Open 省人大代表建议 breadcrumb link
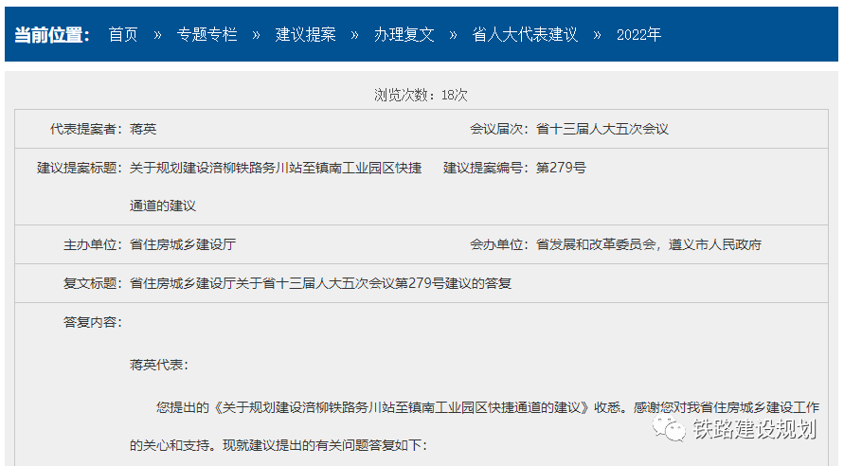The width and height of the screenshot is (844, 466). (x=525, y=34)
